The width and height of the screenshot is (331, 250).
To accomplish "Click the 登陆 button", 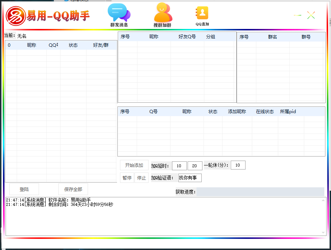I will (x=24, y=189).
